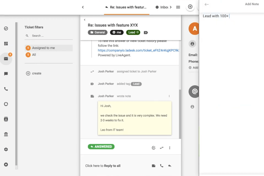The height and width of the screenshot is (176, 264).
Task: Open the knowledge base bank icon in sidebar
Action: pos(6,134)
